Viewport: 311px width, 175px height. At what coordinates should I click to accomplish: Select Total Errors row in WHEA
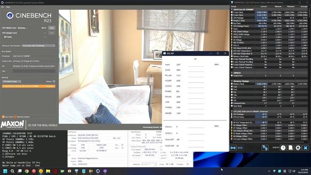pyautogui.click(x=270, y=76)
